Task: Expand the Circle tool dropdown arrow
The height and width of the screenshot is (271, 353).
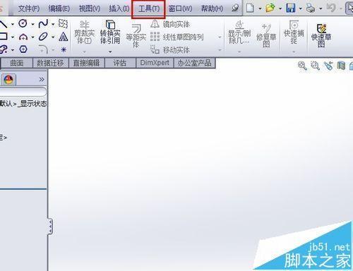Action: click(32, 24)
